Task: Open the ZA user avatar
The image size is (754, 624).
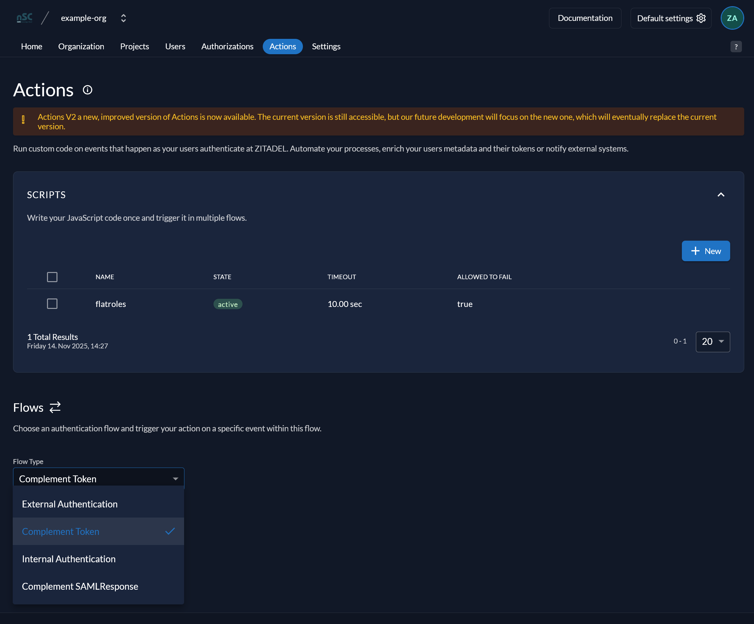Action: click(x=732, y=18)
